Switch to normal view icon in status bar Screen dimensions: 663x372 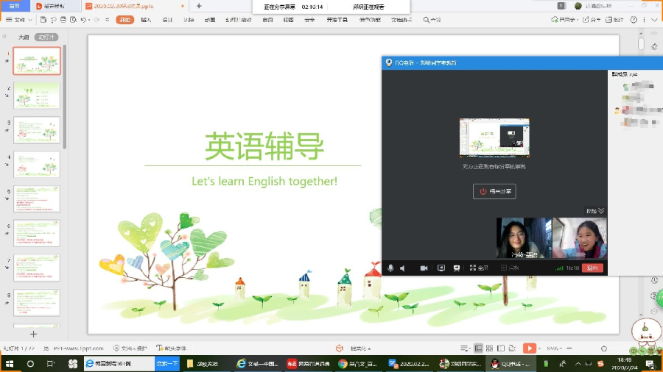[x=478, y=348]
